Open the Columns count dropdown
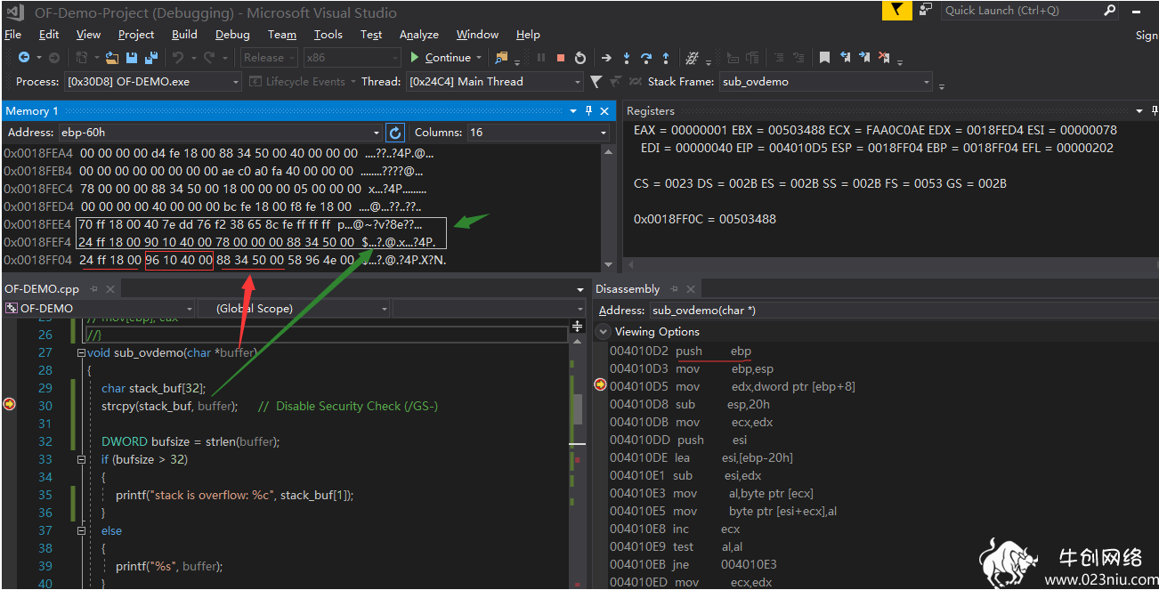1159x590 pixels. click(604, 133)
